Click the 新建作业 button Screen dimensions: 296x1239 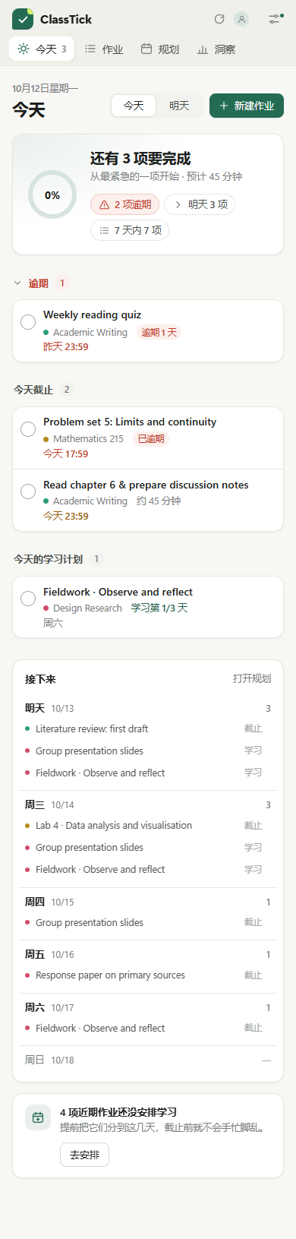coord(247,106)
